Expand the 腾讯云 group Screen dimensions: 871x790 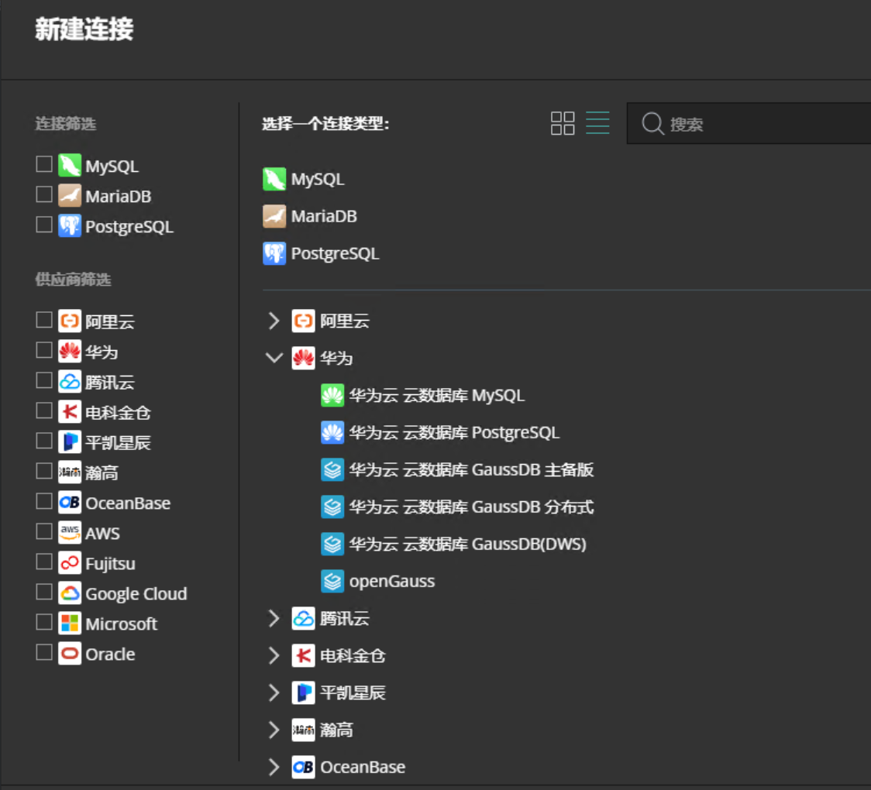click(x=274, y=618)
